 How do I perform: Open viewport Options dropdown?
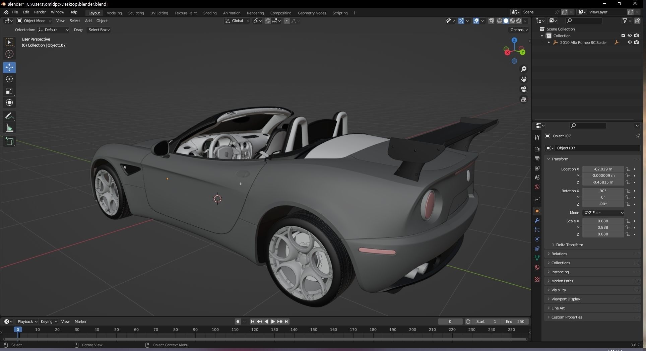[x=519, y=30]
